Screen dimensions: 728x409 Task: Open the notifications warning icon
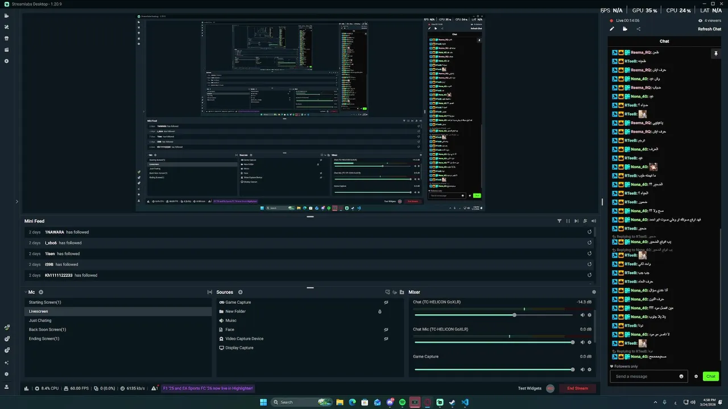coord(154,389)
